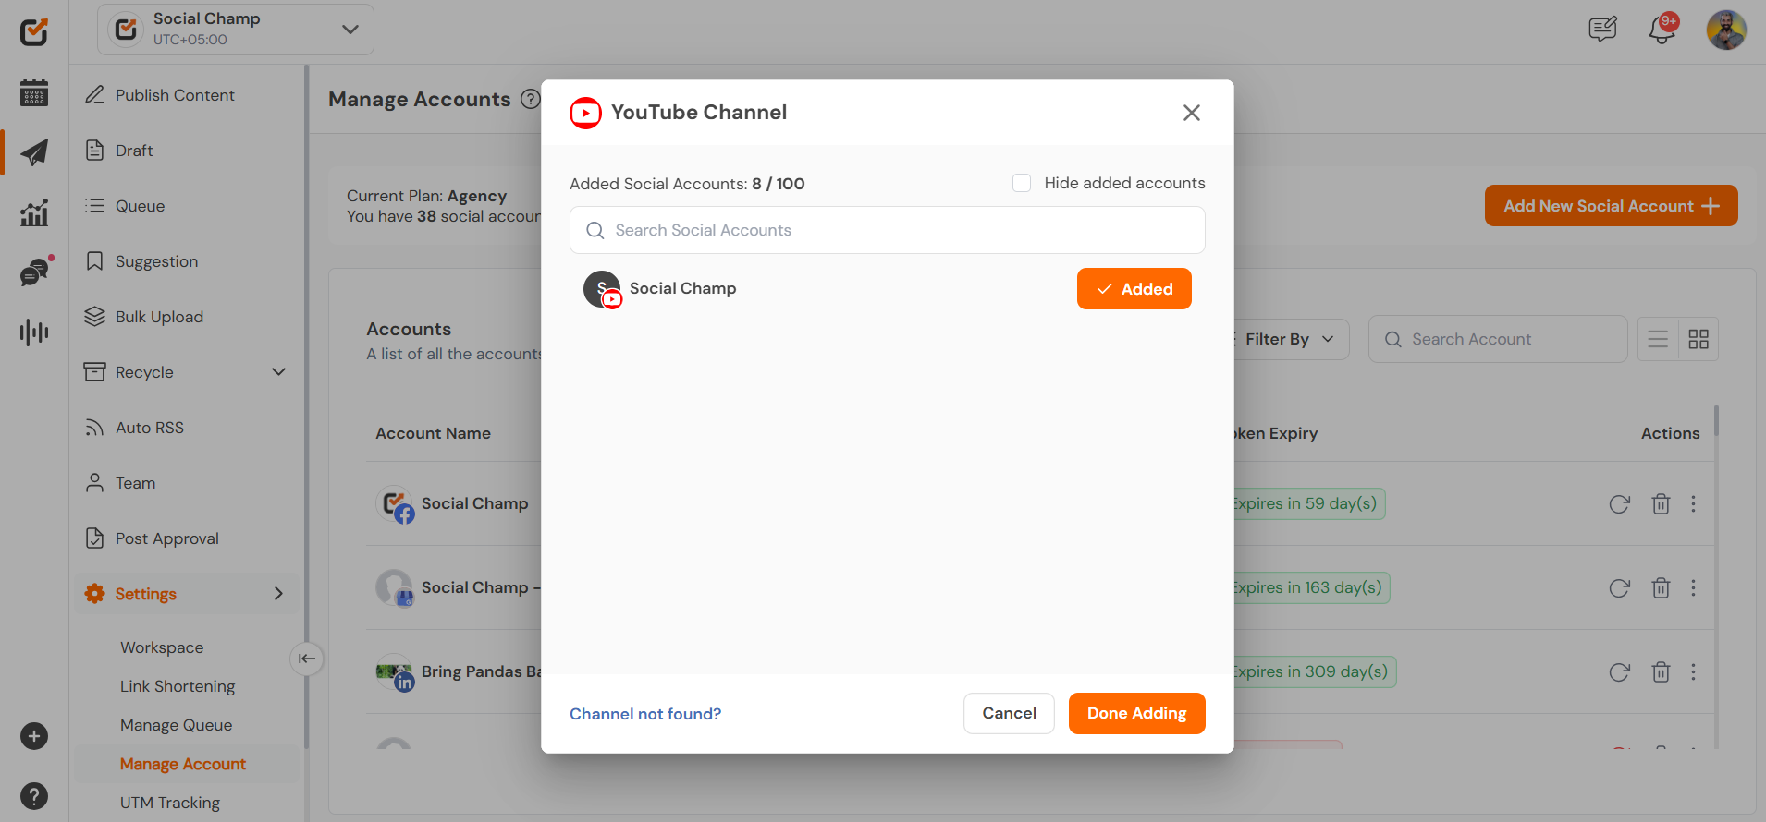Close the YouTube Channel dialog
The height and width of the screenshot is (822, 1766).
1191,113
